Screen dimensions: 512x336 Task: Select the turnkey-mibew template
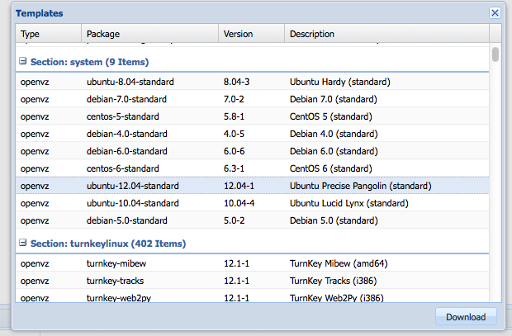[x=252, y=263]
